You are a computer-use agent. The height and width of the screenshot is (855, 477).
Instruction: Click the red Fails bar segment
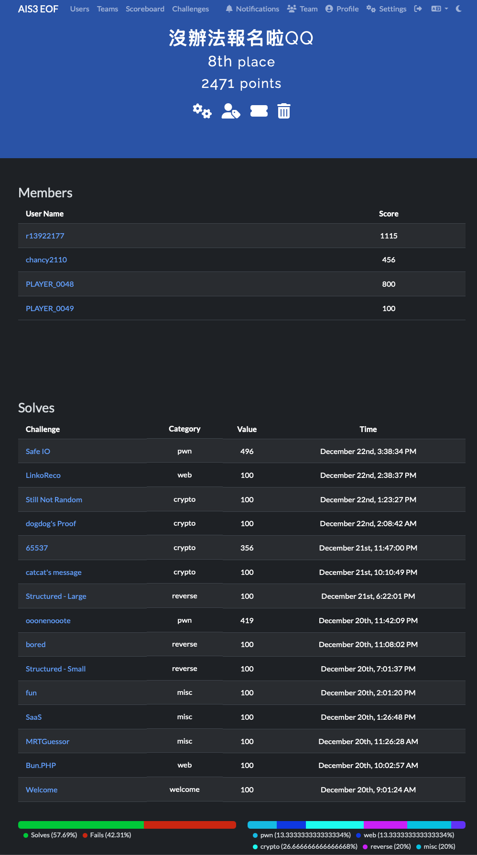click(x=190, y=825)
